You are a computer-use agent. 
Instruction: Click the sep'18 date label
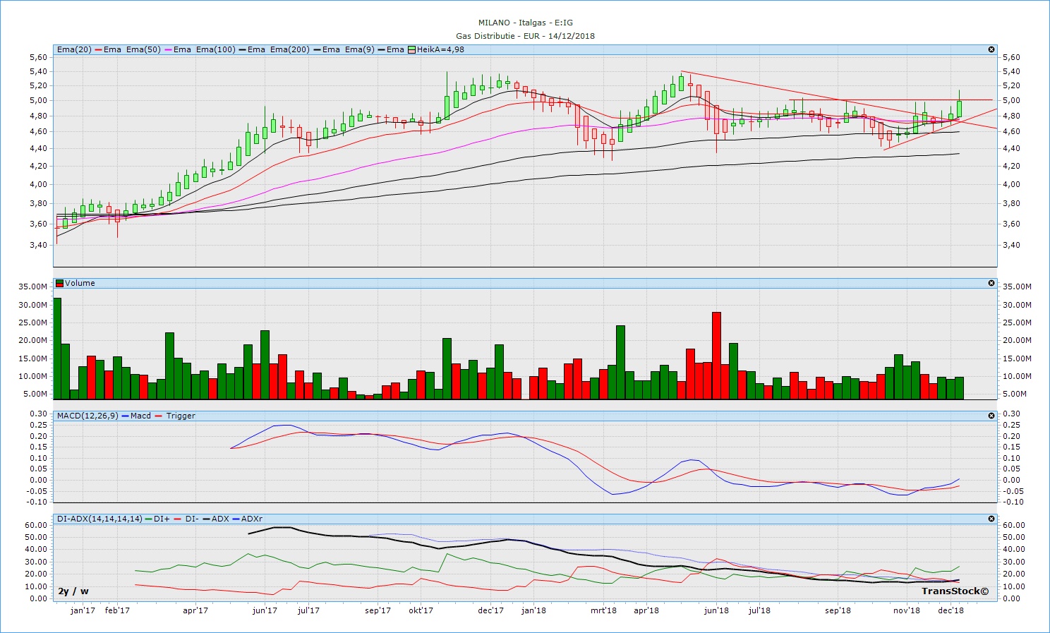[838, 610]
